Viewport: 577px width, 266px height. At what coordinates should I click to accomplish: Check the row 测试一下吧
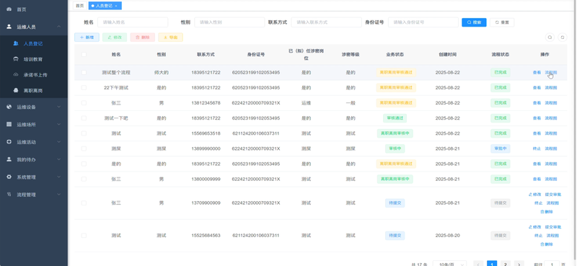point(84,118)
